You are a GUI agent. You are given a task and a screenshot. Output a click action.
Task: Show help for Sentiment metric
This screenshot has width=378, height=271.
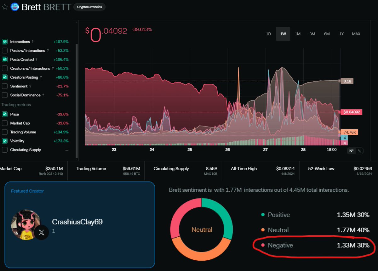pyautogui.click(x=30, y=86)
